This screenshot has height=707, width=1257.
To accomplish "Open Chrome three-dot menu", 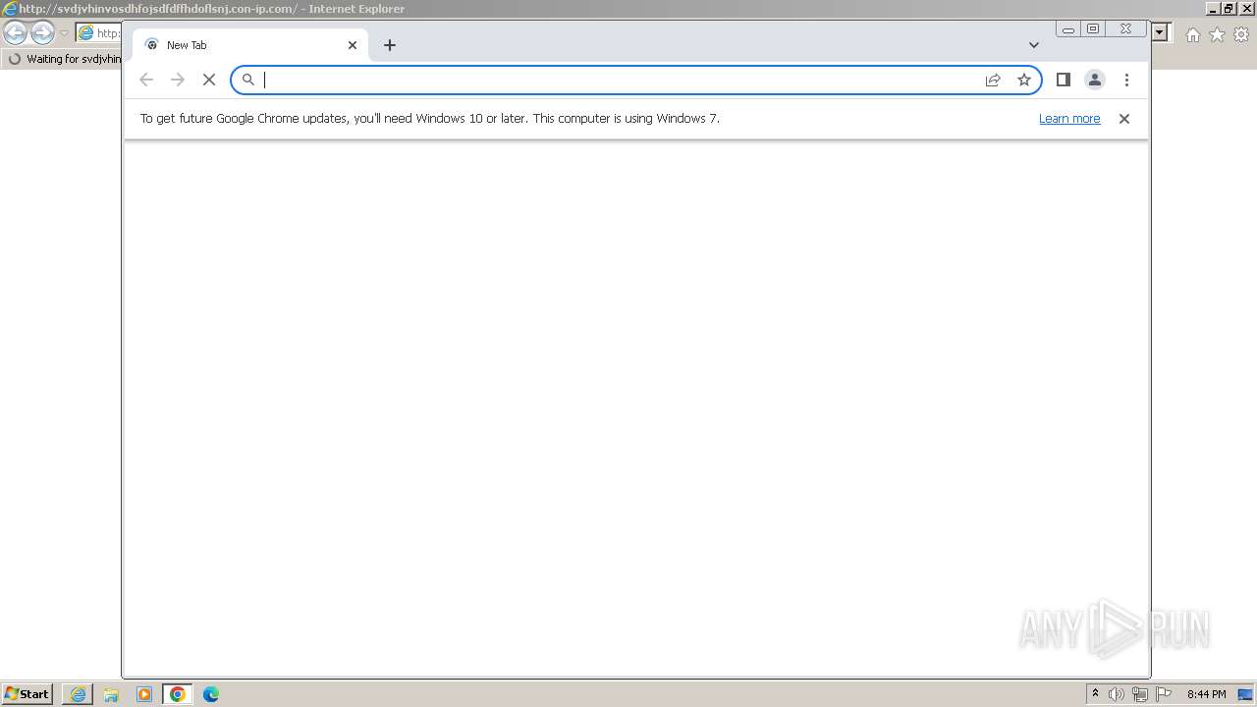I will point(1126,80).
